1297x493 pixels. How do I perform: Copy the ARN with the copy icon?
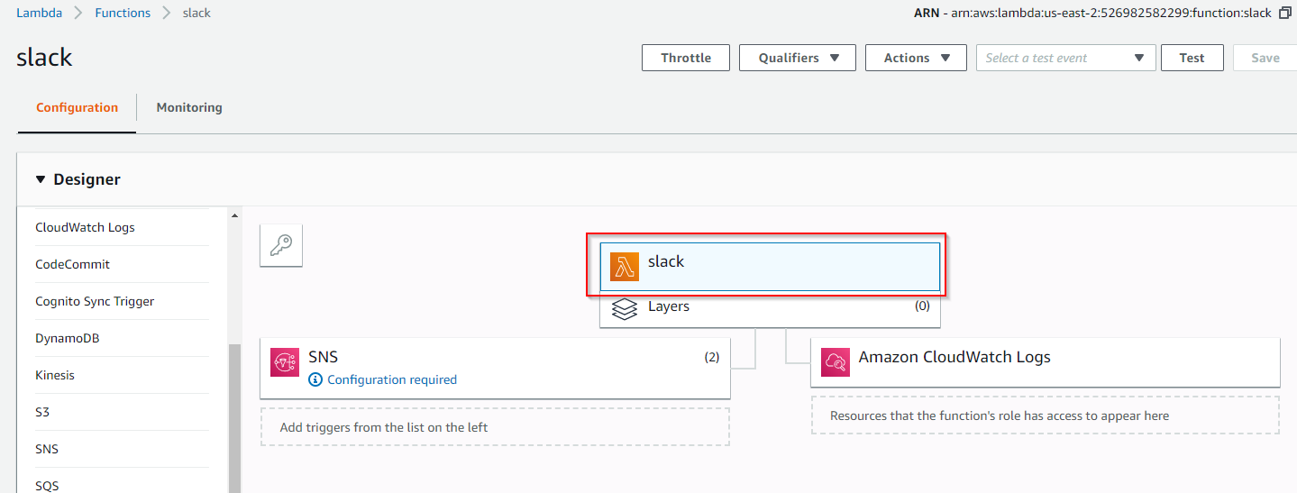click(1284, 14)
